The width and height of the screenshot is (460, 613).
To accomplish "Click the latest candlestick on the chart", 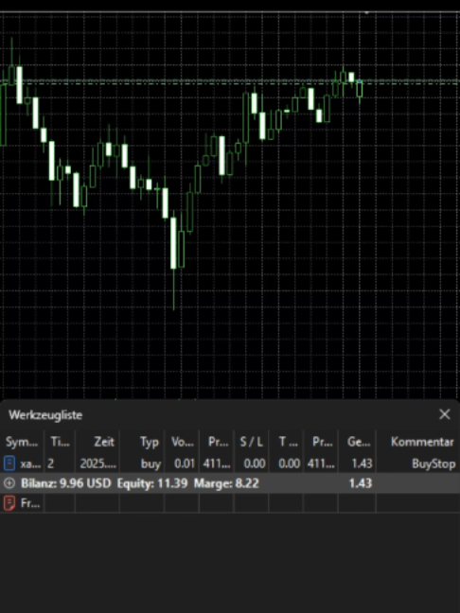I will (x=360, y=89).
